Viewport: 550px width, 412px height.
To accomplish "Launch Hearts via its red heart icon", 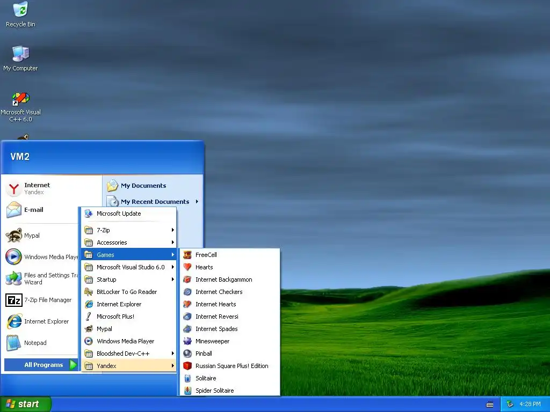I will (187, 267).
